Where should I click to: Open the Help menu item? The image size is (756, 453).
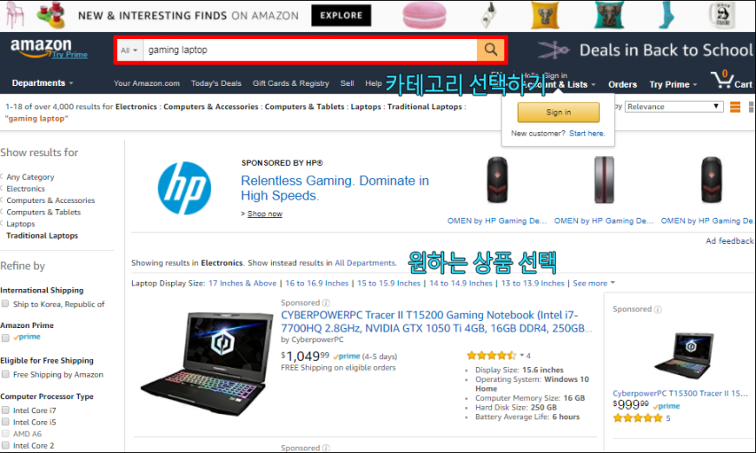pos(373,83)
